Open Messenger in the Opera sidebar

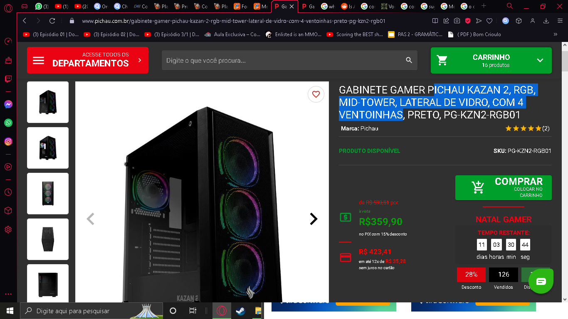(8, 104)
